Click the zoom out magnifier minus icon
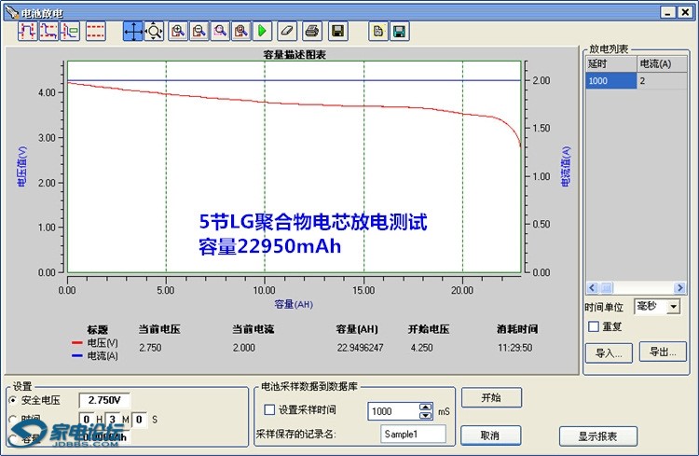The height and width of the screenshot is (456, 699). coord(199,31)
